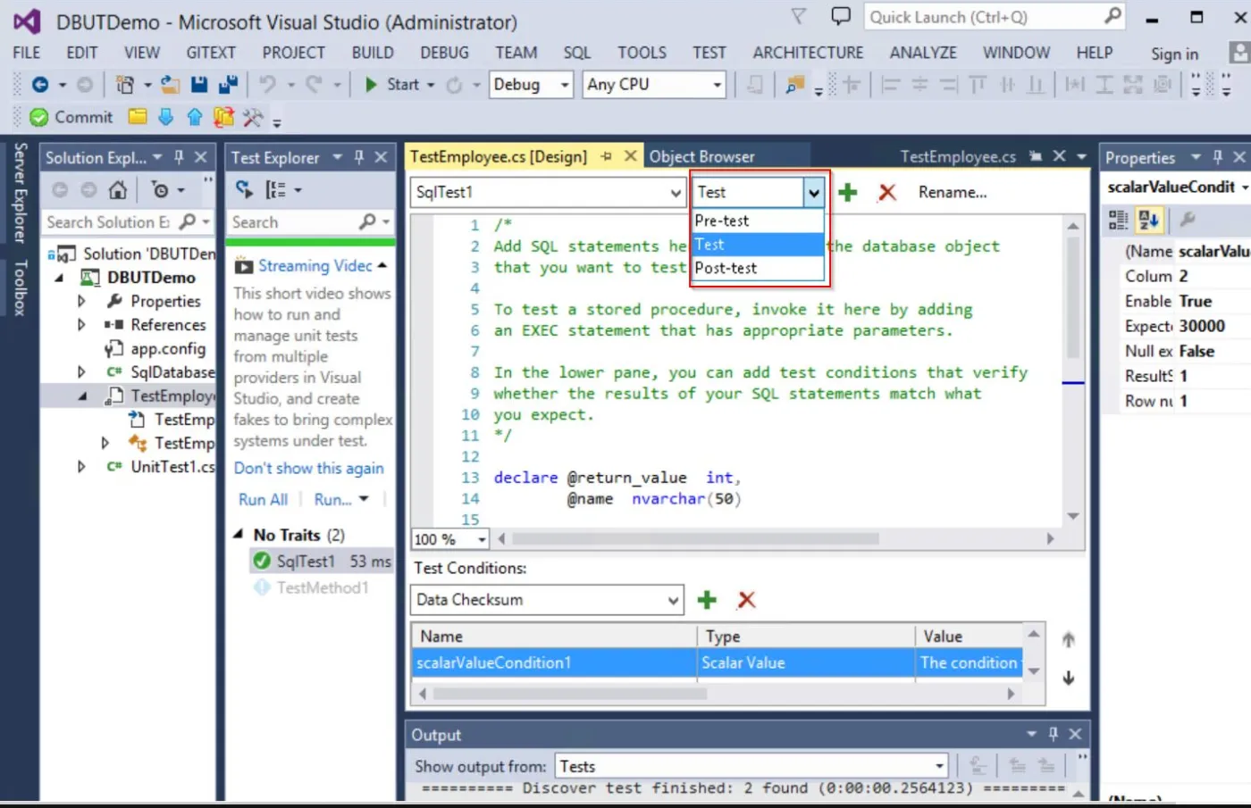1251x808 pixels.
Task: Switch to the Object Browser tab
Action: (702, 156)
